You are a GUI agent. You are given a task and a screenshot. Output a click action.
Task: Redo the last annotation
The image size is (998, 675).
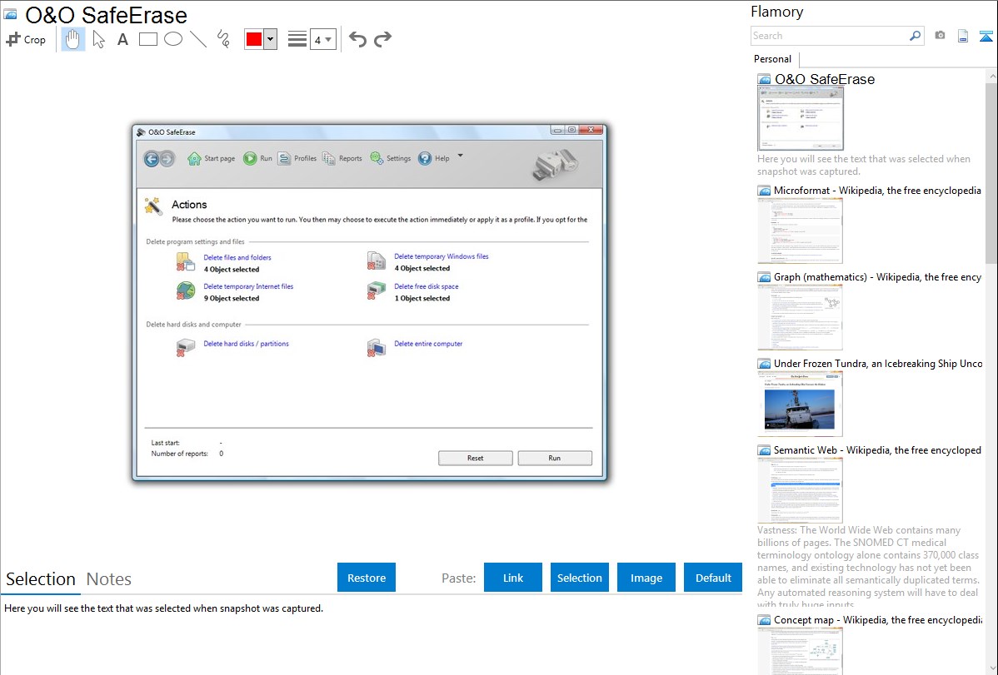[382, 39]
